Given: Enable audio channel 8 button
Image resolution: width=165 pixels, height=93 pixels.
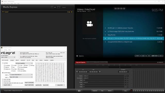Looking at the screenshot, I should (147, 91).
